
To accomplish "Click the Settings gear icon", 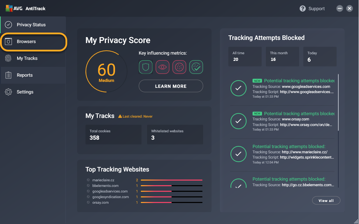I will (8, 92).
